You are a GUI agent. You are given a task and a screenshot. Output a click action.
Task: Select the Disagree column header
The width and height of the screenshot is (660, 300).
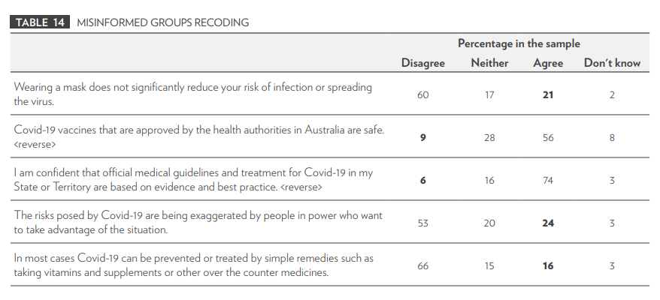[422, 63]
